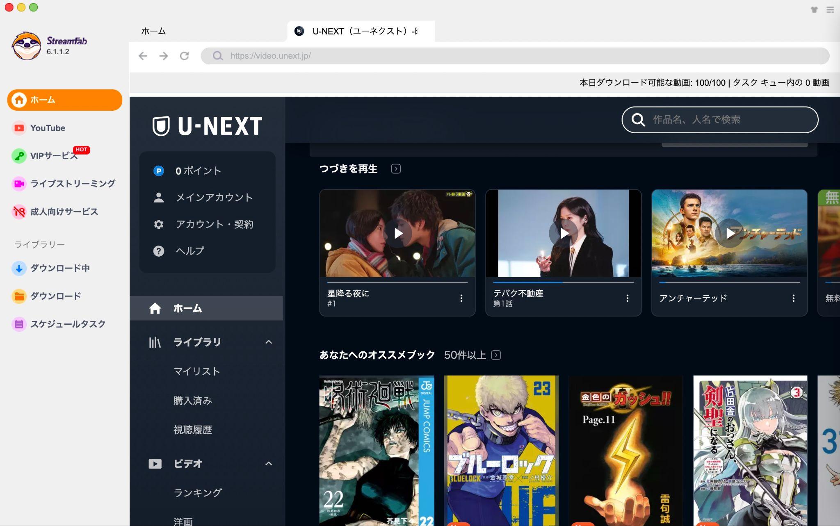840x526 pixels.
Task: Open マイリスト in library menu
Action: point(197,371)
